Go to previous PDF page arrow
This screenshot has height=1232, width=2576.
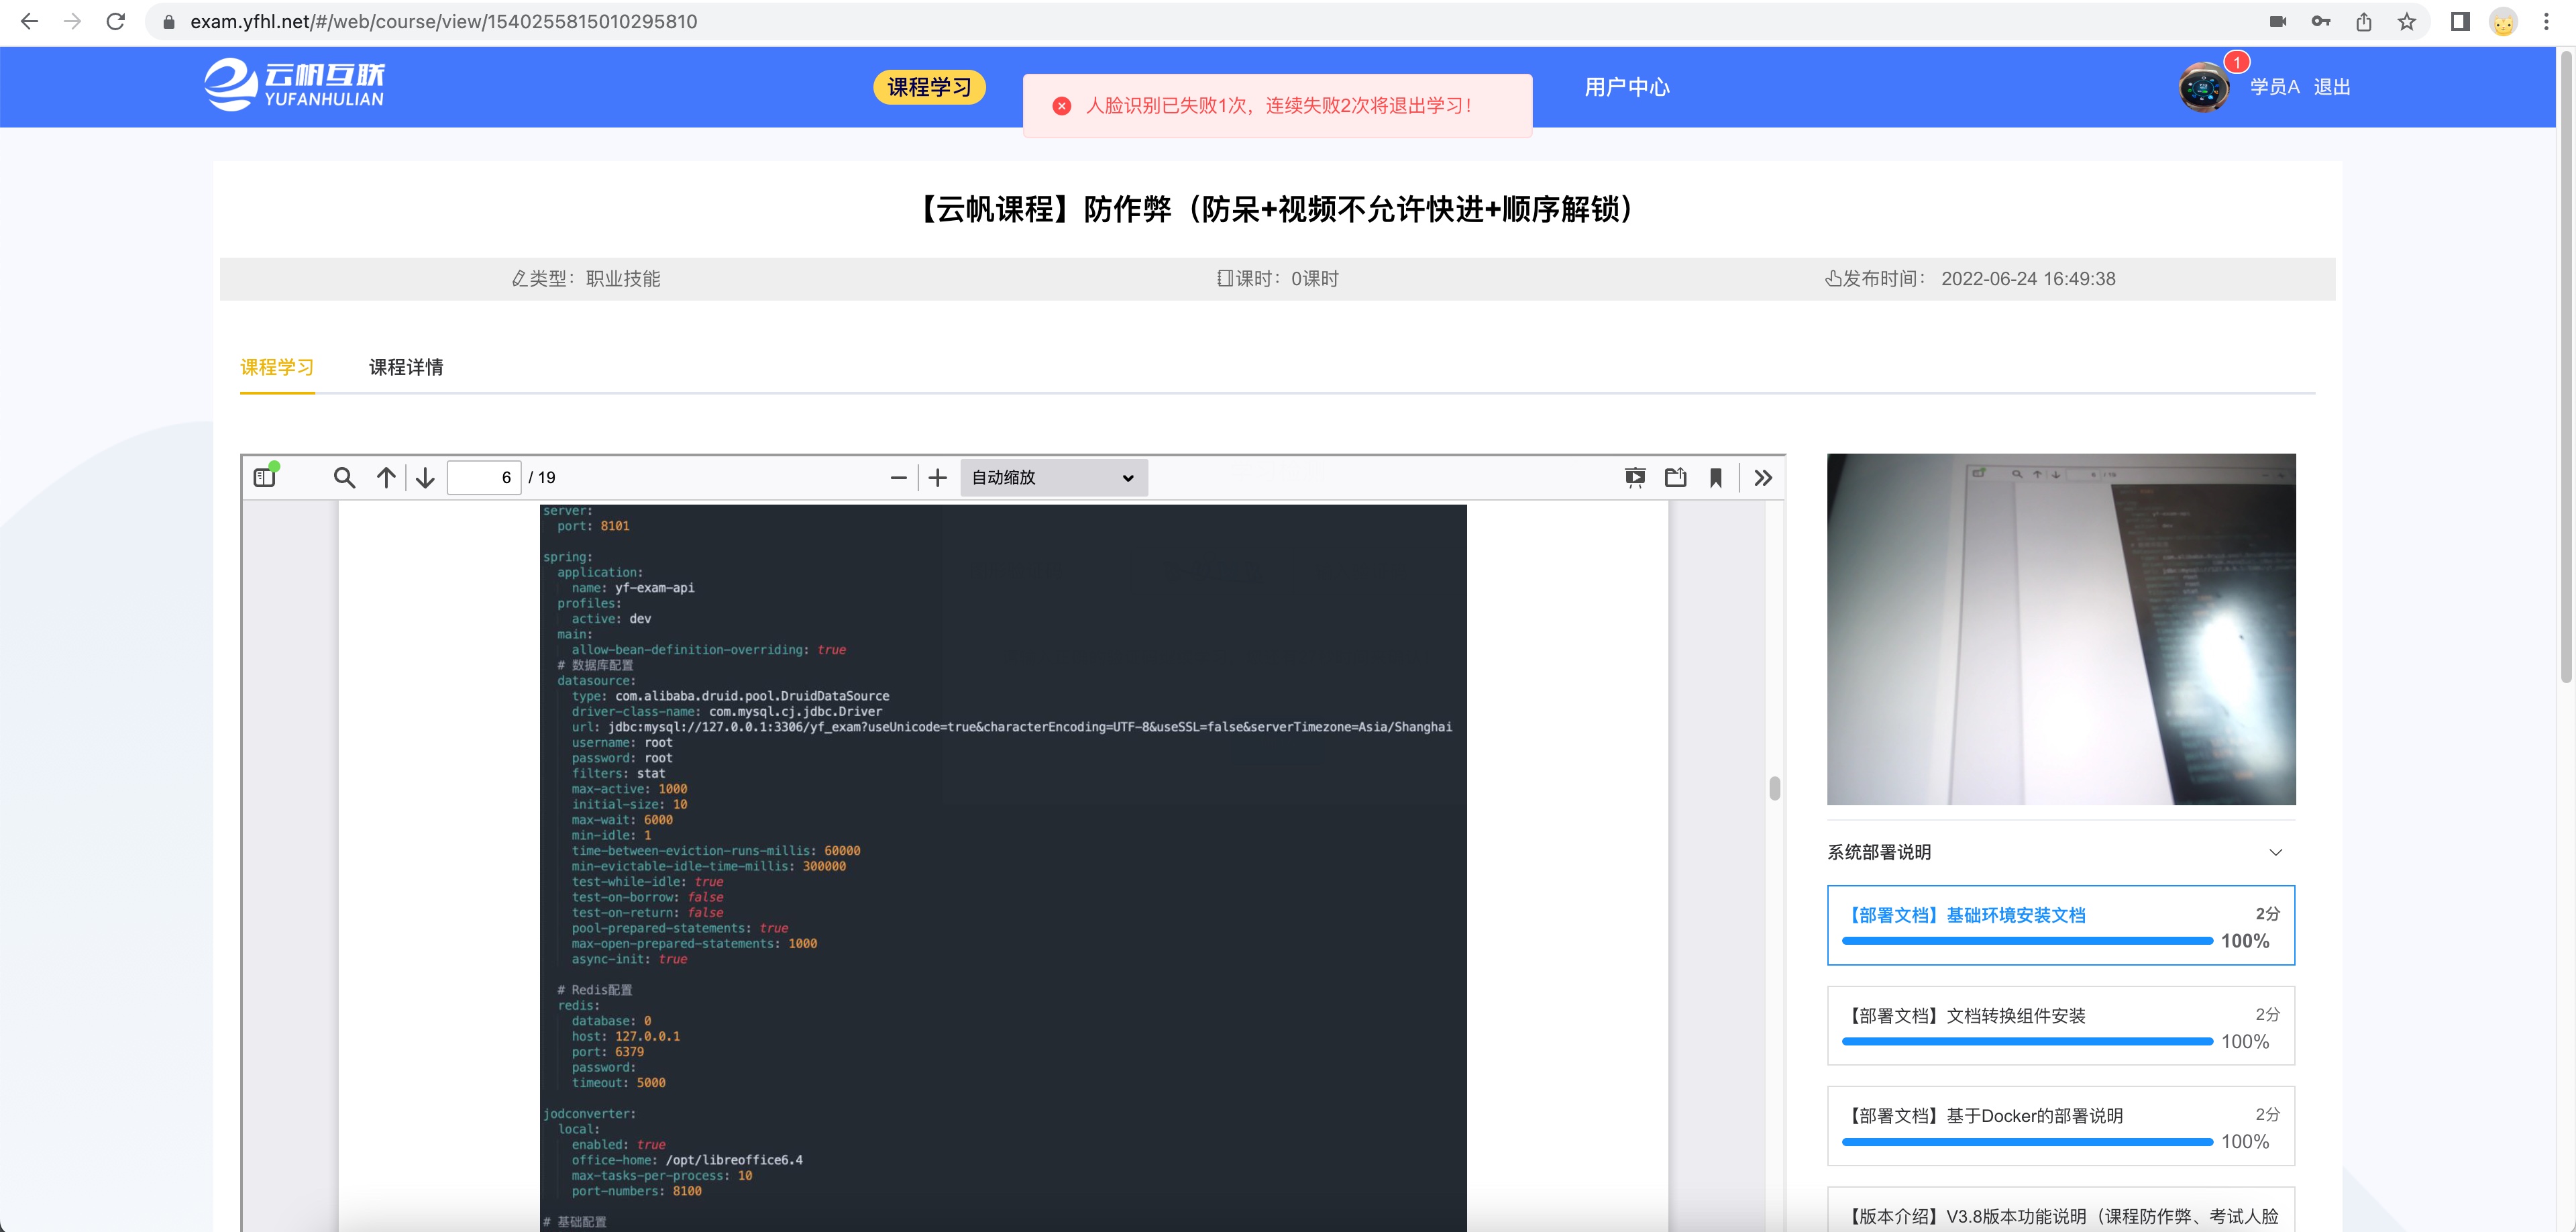[x=386, y=477]
